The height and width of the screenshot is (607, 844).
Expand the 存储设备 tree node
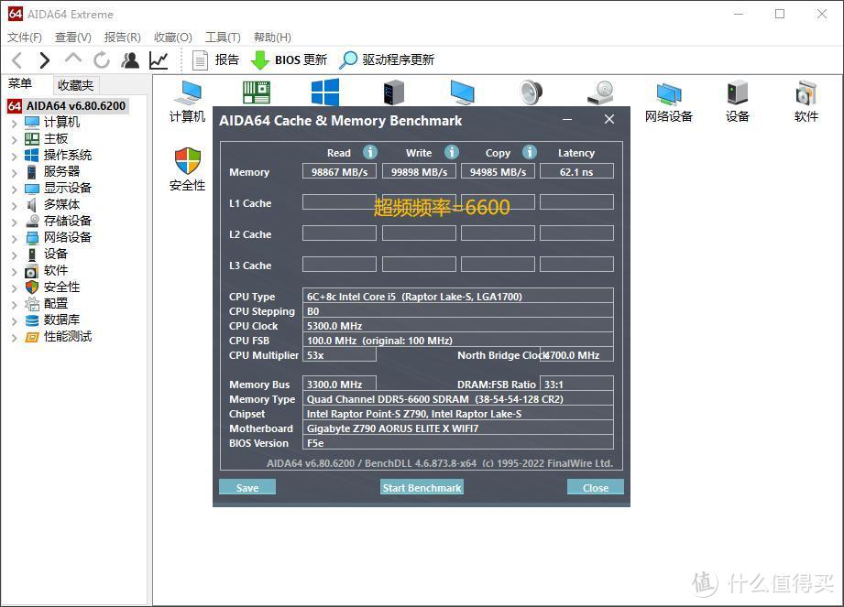coord(14,222)
